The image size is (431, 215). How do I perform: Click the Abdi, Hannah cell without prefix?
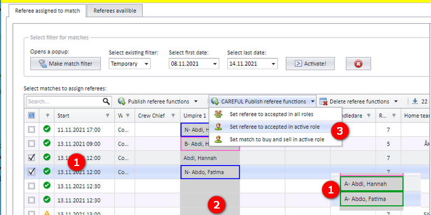210,158
